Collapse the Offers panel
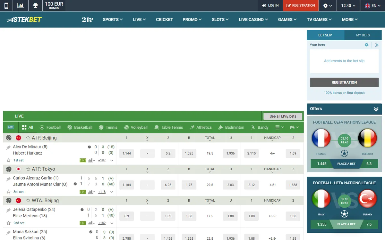The width and height of the screenshot is (385, 240). [376, 109]
